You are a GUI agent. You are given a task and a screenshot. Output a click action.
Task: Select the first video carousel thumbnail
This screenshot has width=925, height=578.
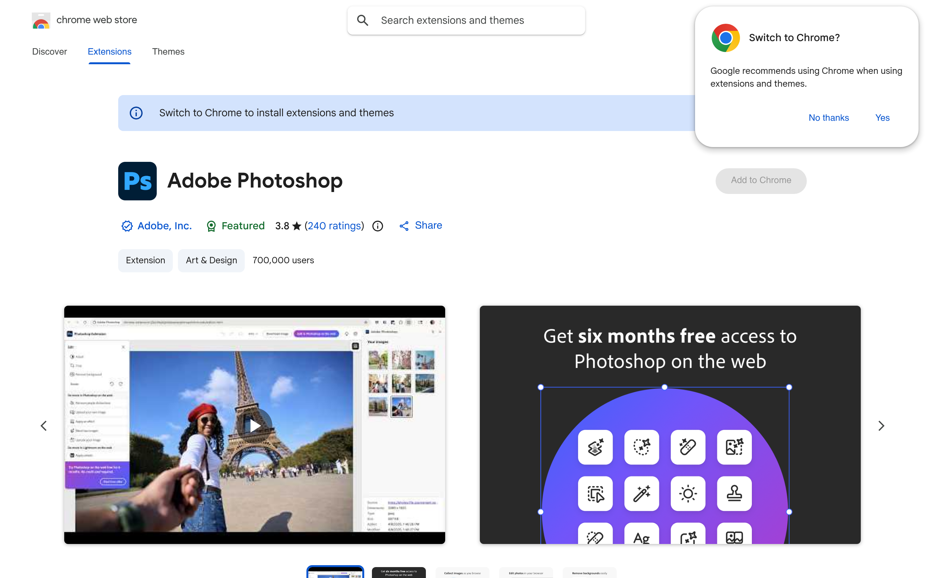tap(335, 572)
